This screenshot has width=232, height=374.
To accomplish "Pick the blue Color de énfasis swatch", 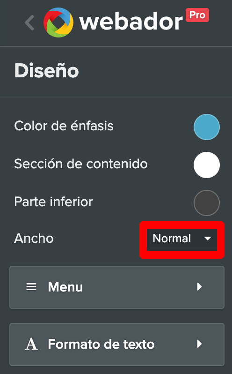I will click(207, 127).
